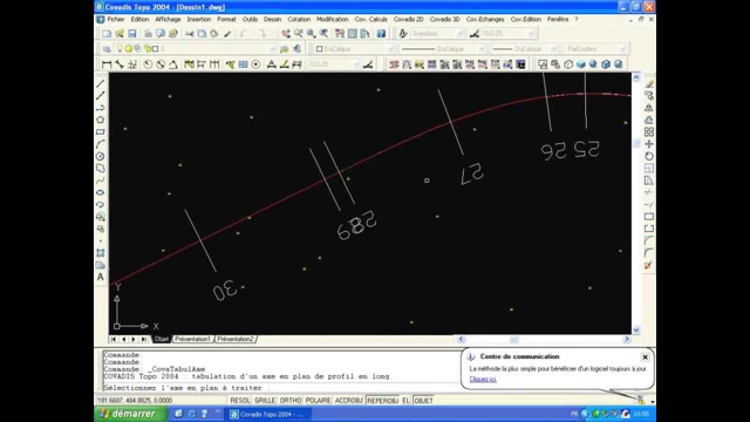Viewport: 750px width, 422px height.
Task: Open the Insertion menu
Action: point(199,19)
